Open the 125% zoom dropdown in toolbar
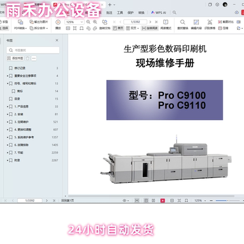244x244 pixels. click(82, 22)
